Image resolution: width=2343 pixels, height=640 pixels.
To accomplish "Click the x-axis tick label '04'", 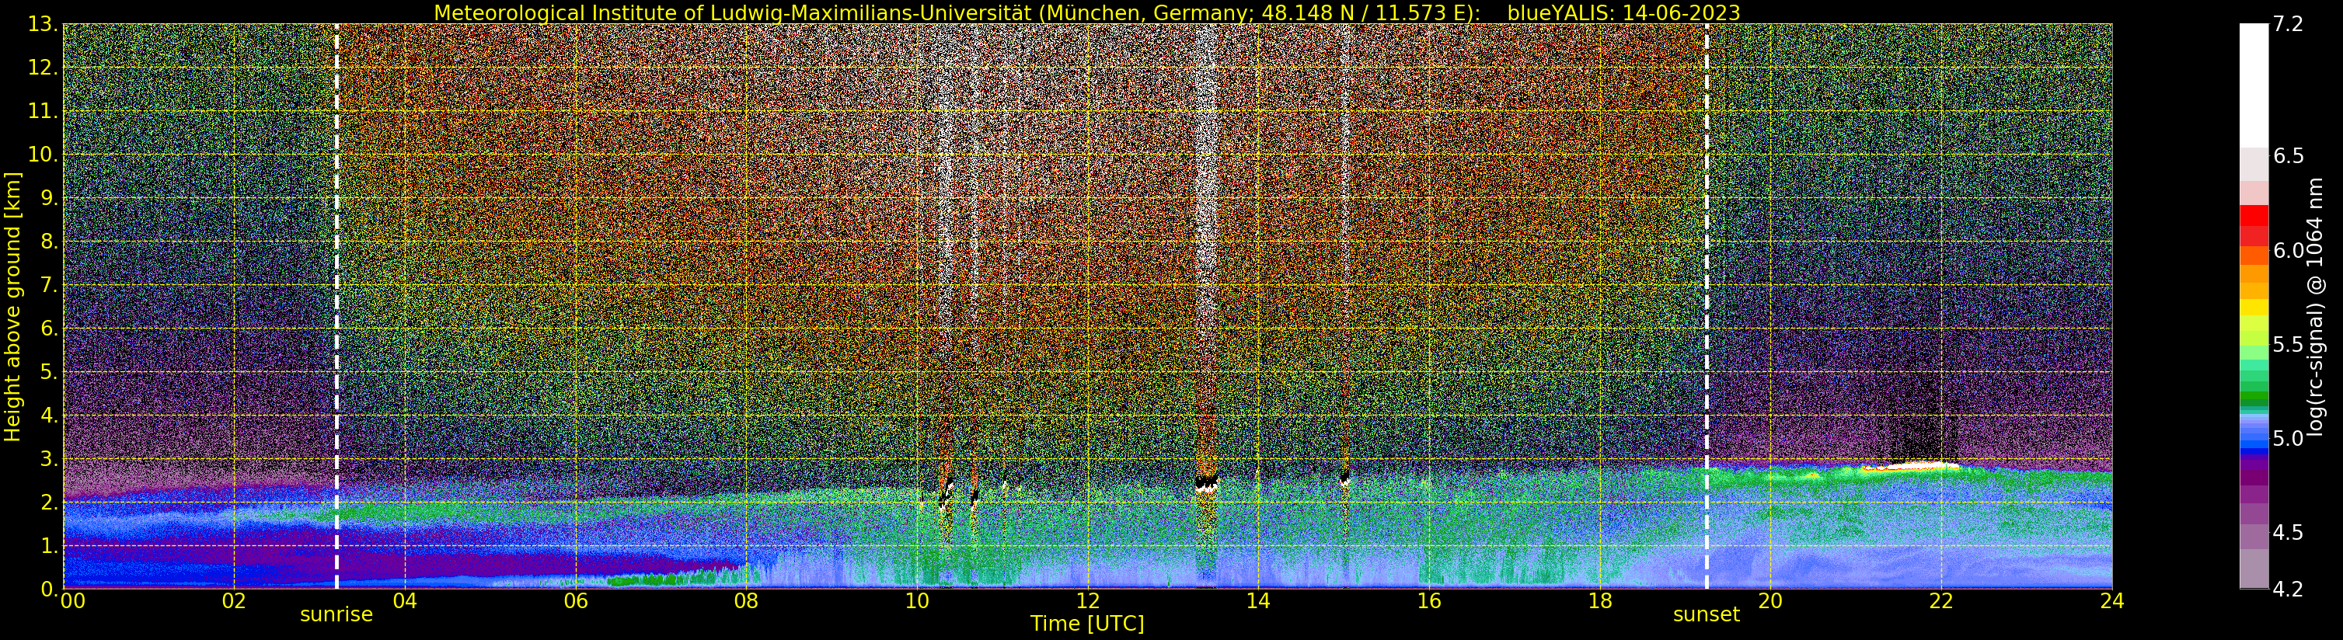I will pyautogui.click(x=405, y=601).
